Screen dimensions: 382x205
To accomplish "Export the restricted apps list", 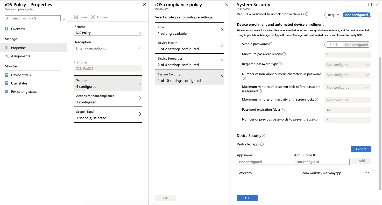I will tap(361, 149).
